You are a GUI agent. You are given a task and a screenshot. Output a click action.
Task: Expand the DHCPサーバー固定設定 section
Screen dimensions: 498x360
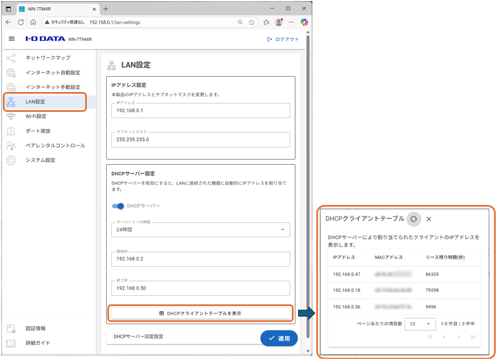[x=182, y=337]
